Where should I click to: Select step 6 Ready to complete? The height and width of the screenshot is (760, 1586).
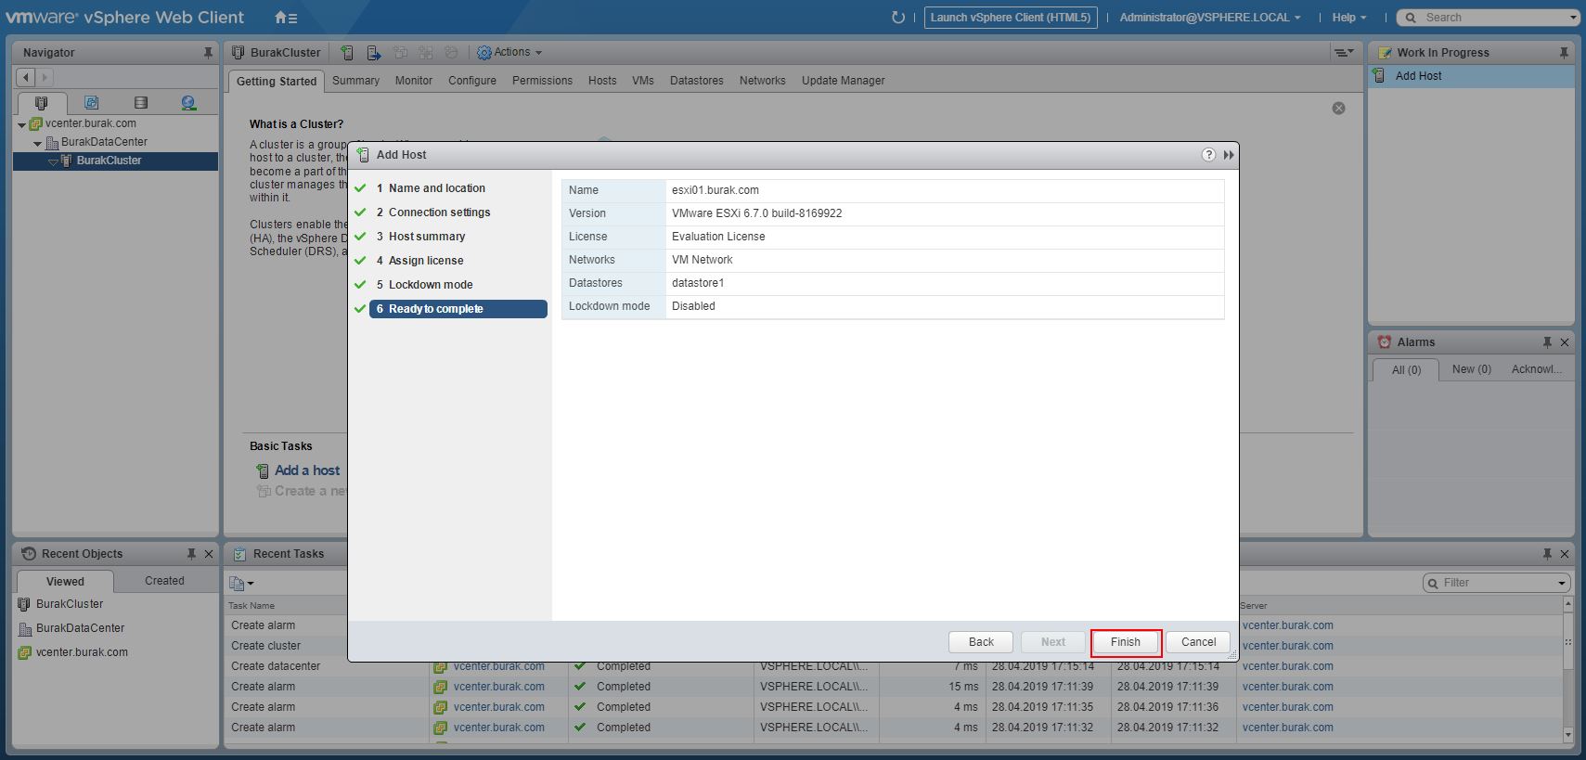point(458,309)
